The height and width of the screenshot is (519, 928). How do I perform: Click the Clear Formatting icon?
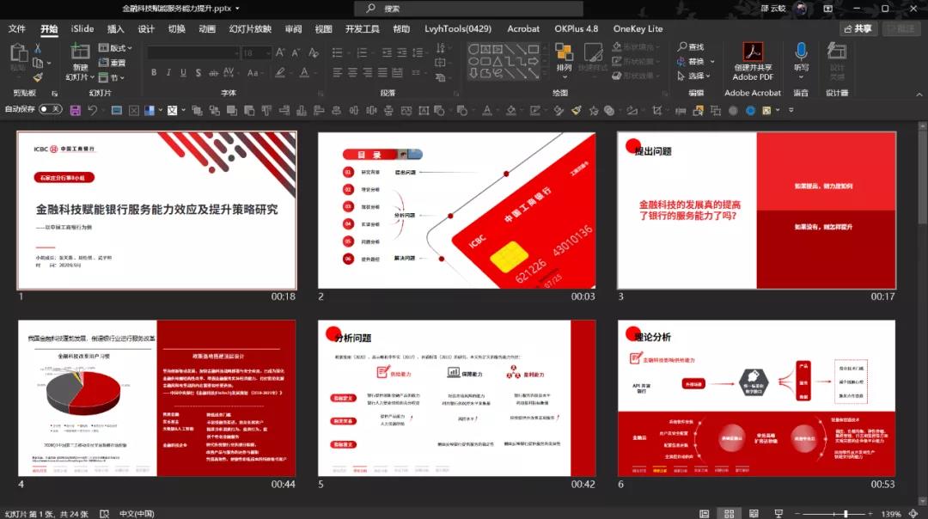point(314,52)
